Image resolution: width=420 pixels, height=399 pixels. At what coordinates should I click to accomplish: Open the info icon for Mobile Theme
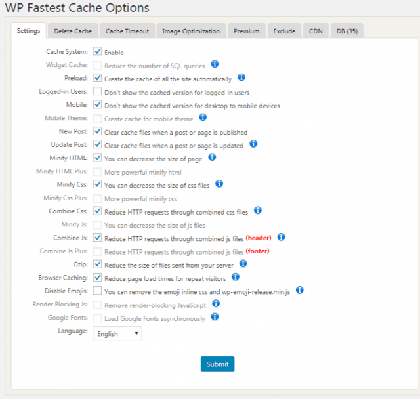[x=203, y=117]
